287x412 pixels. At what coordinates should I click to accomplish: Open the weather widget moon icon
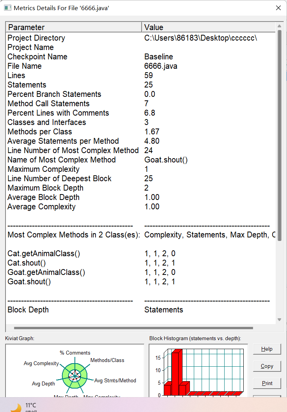[x=16, y=407]
